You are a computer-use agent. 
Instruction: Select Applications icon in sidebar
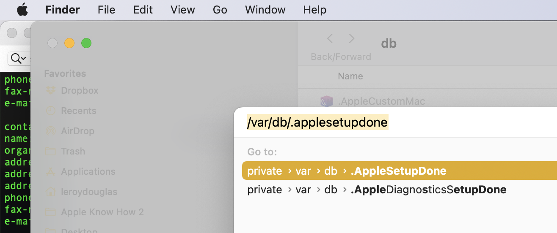coord(51,171)
